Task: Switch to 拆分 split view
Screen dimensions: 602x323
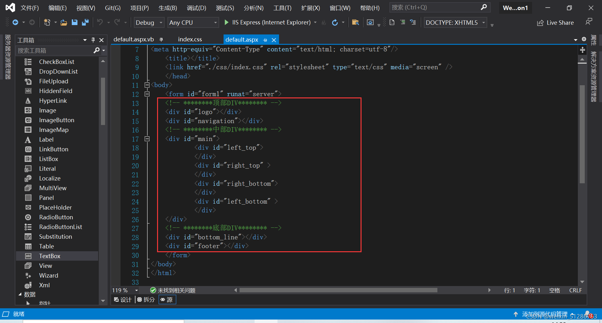Action: coord(146,300)
